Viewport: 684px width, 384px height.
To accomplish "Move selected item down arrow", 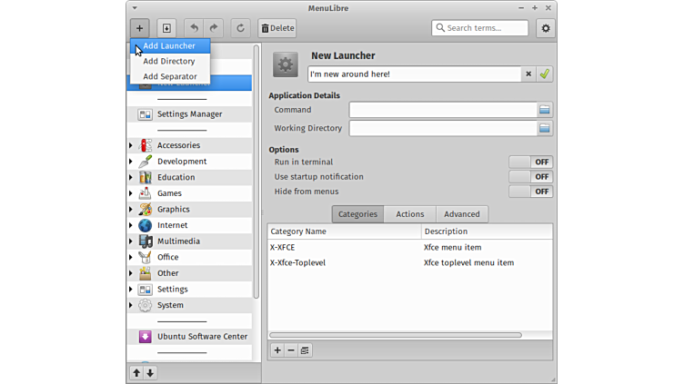I will point(150,372).
